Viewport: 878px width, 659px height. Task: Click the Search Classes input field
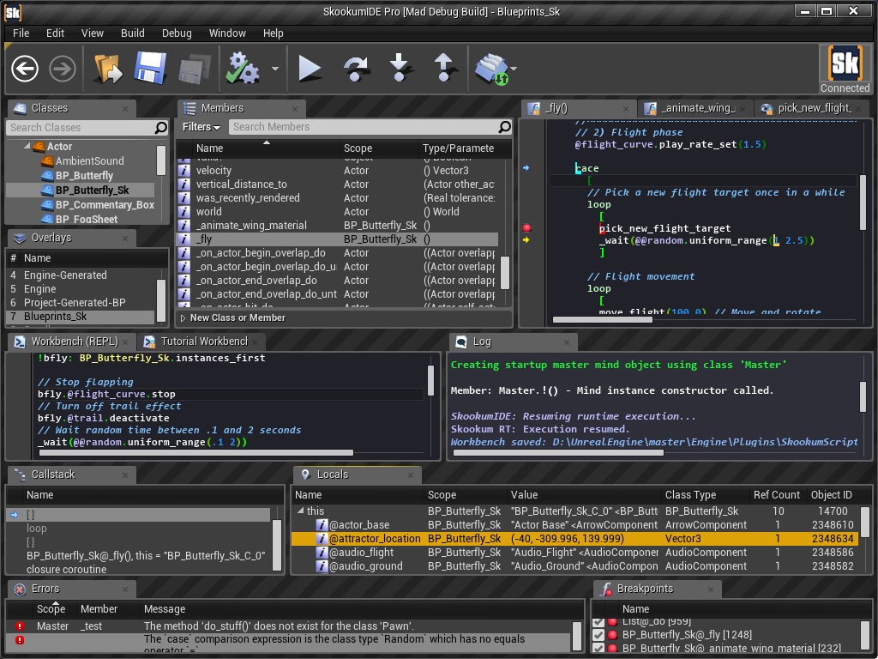point(81,128)
